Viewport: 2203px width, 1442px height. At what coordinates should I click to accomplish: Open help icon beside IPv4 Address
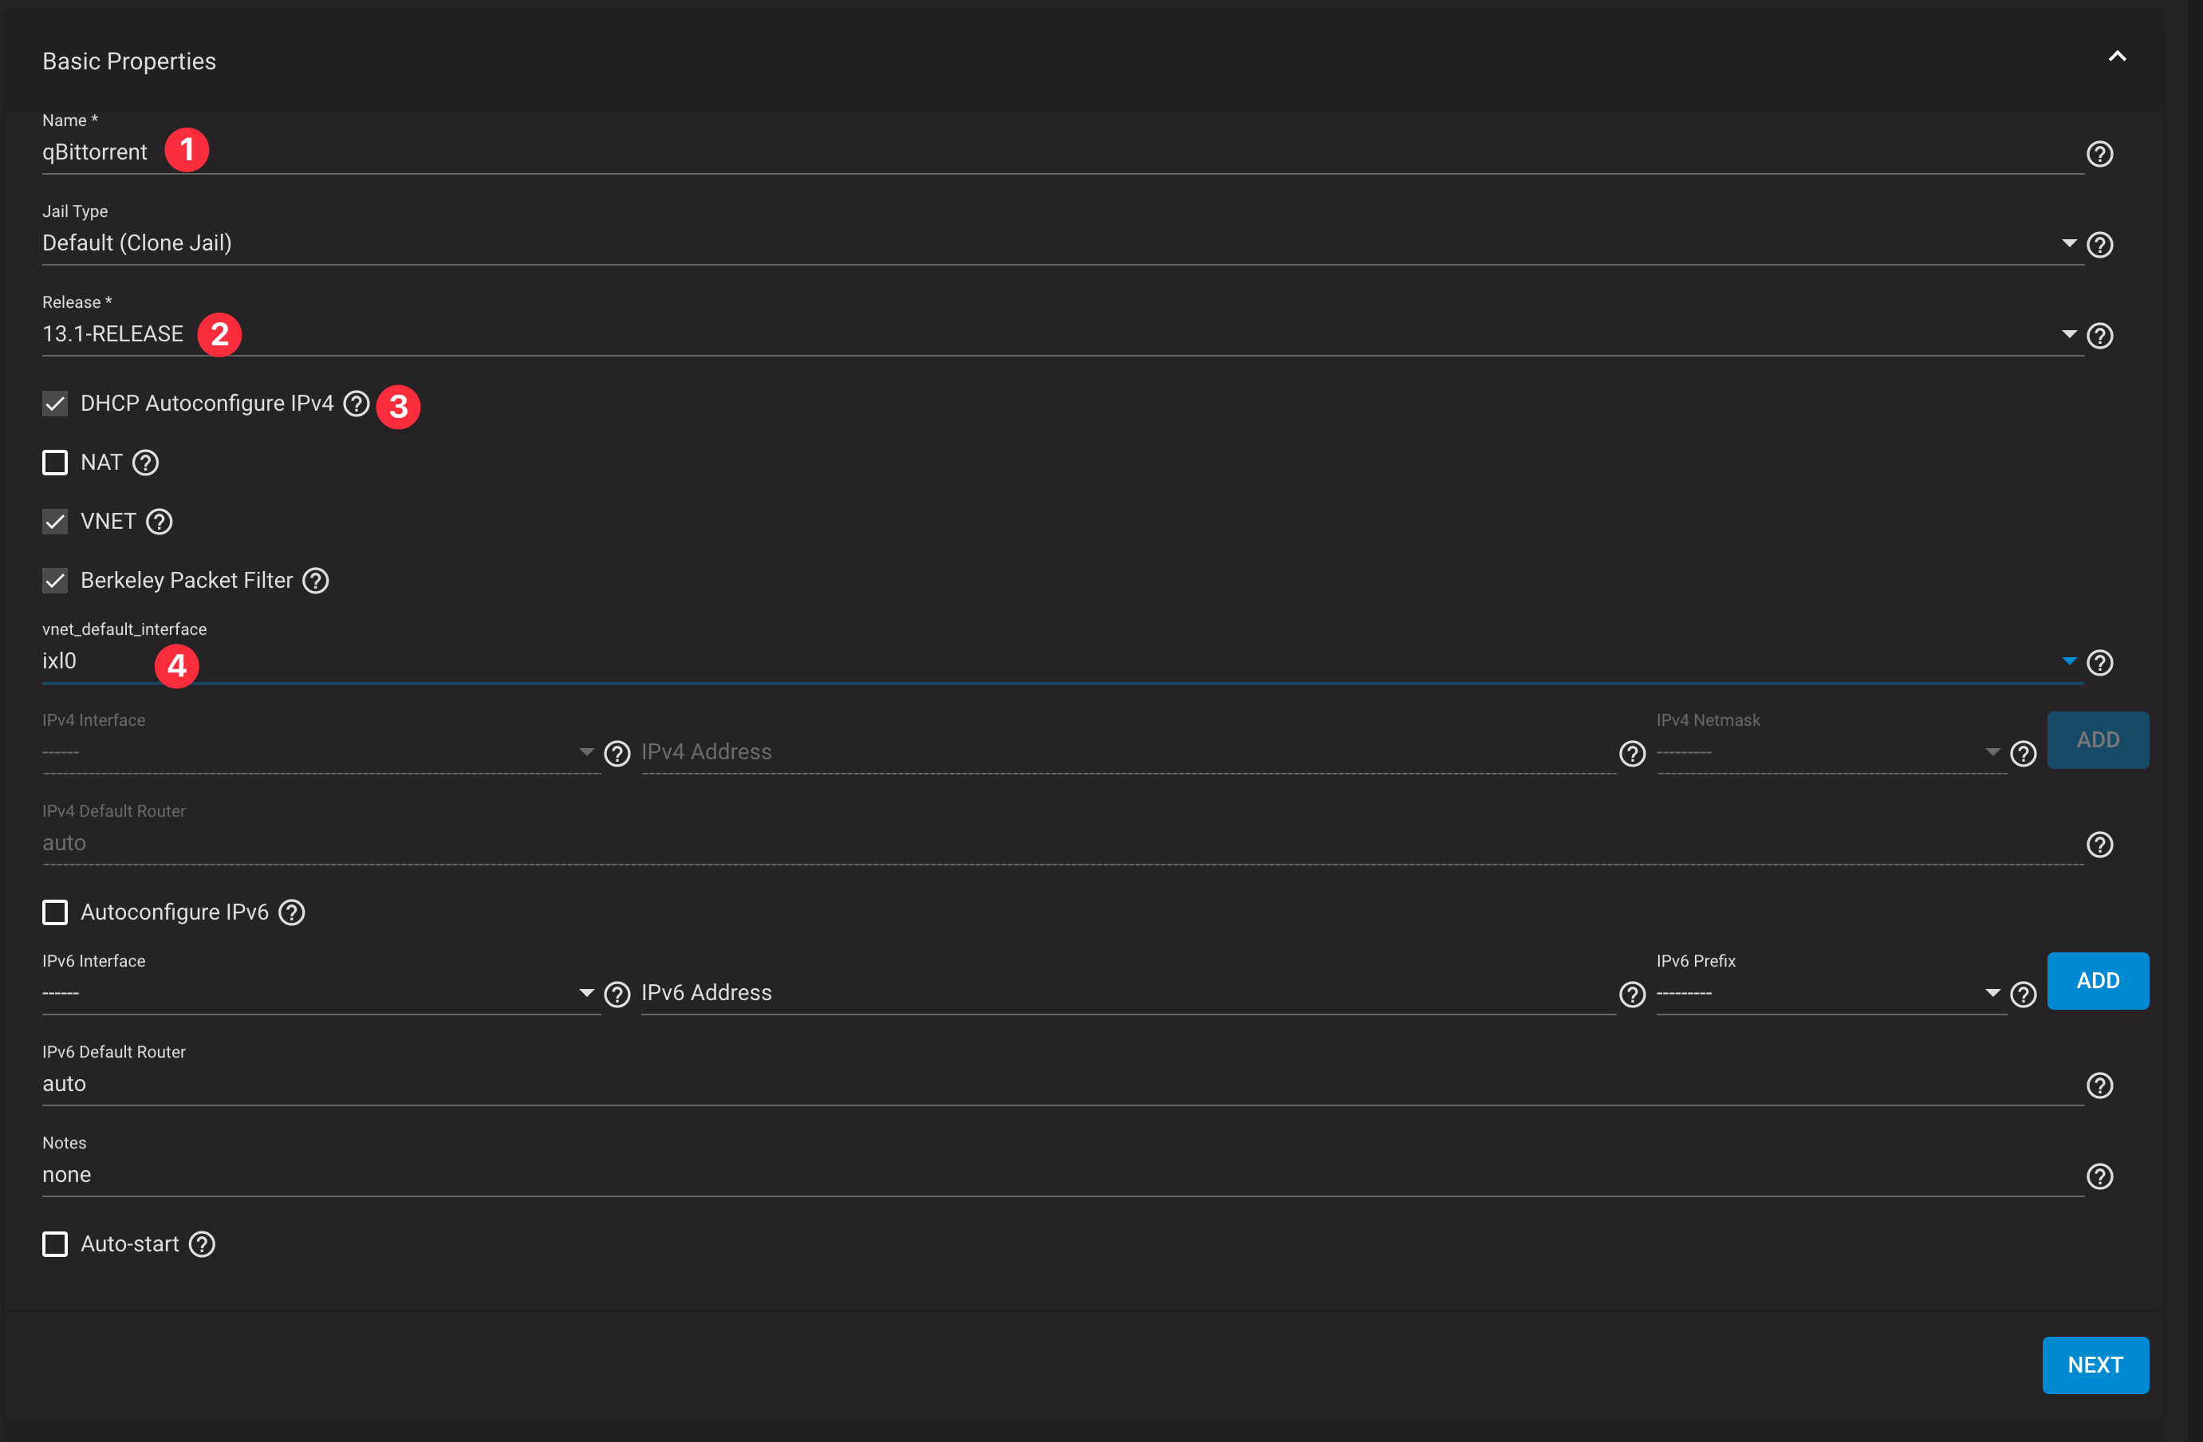[x=1632, y=754]
